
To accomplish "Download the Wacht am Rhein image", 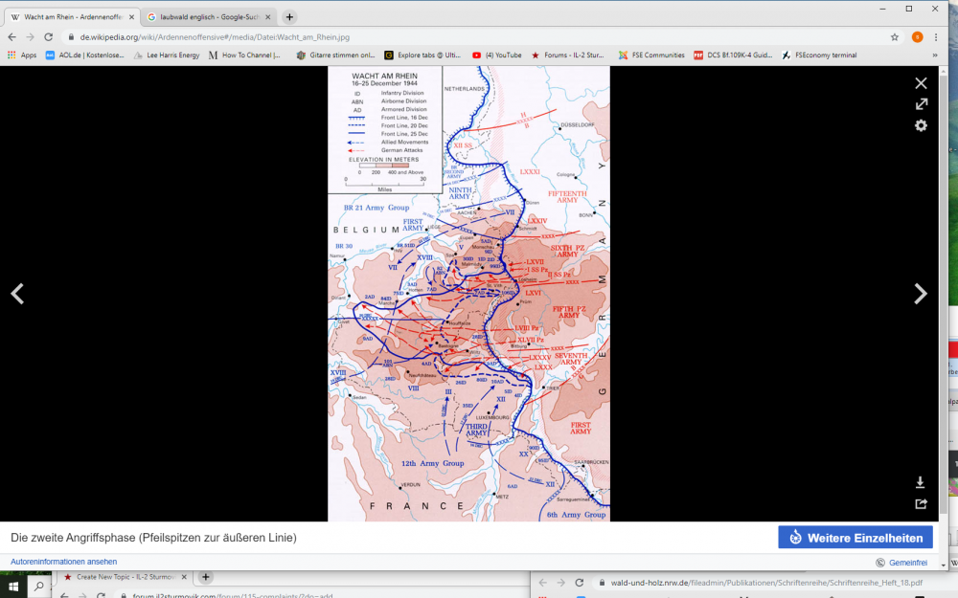I will (x=921, y=482).
